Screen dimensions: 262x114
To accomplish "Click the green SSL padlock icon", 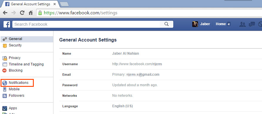I will (x=40, y=13).
